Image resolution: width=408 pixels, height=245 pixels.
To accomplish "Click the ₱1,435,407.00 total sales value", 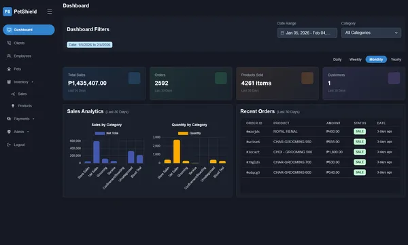I will [87, 83].
